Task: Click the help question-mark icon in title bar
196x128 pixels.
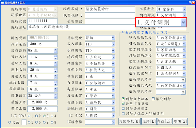Action: 190,3
